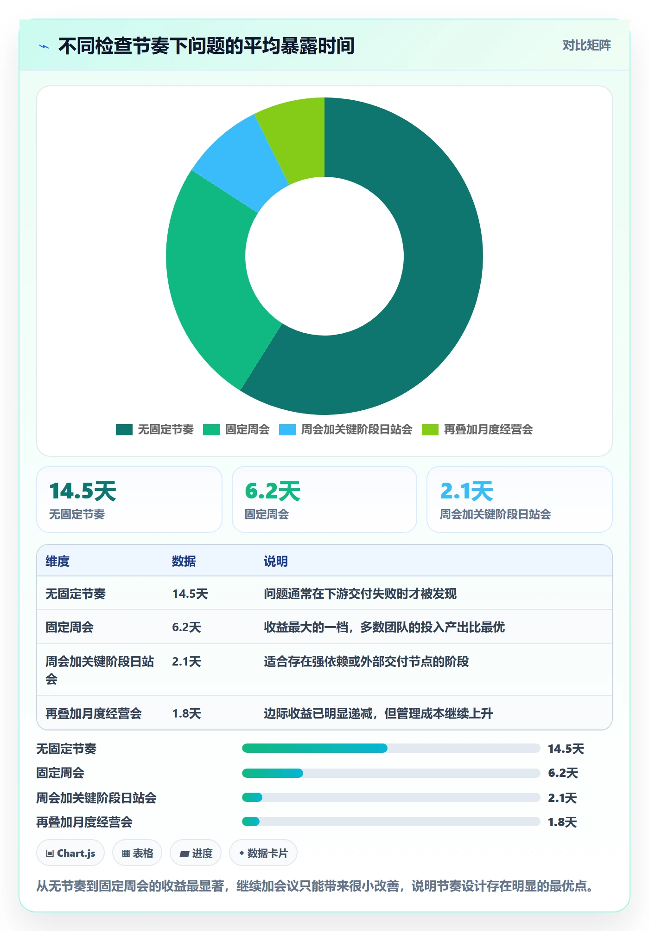The width and height of the screenshot is (649, 931).
Task: Open the 2.1天 周会加关键阶段日站会 data card
Action: 520,499
